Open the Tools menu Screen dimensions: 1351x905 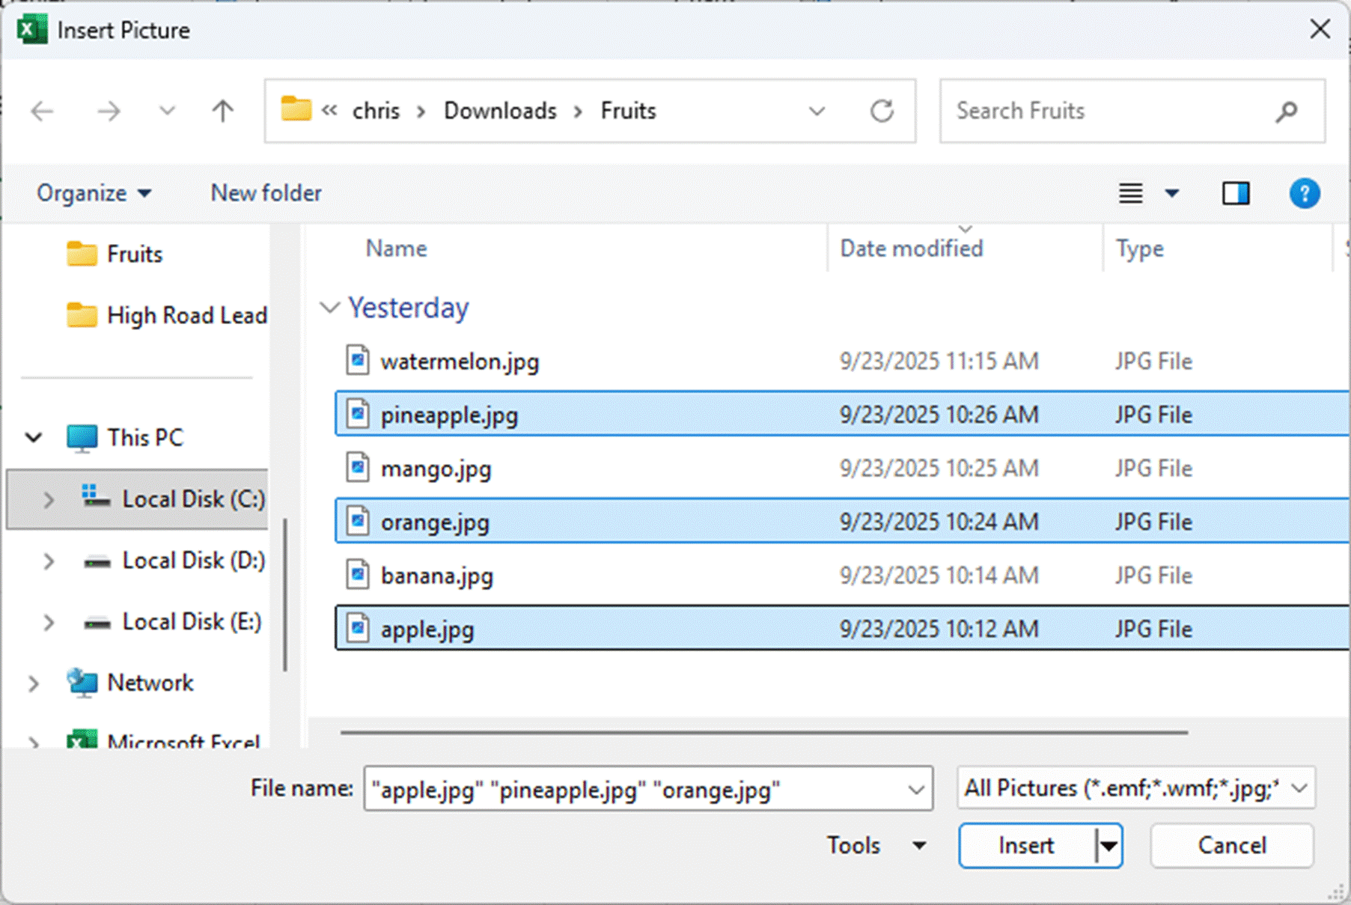pyautogui.click(x=876, y=845)
